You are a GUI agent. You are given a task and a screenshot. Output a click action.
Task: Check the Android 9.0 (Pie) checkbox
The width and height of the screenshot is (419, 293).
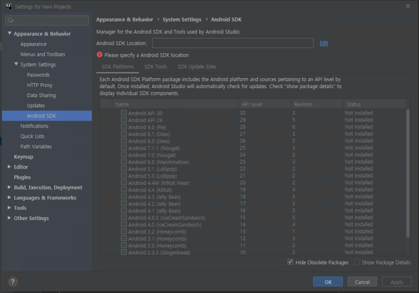point(124,127)
